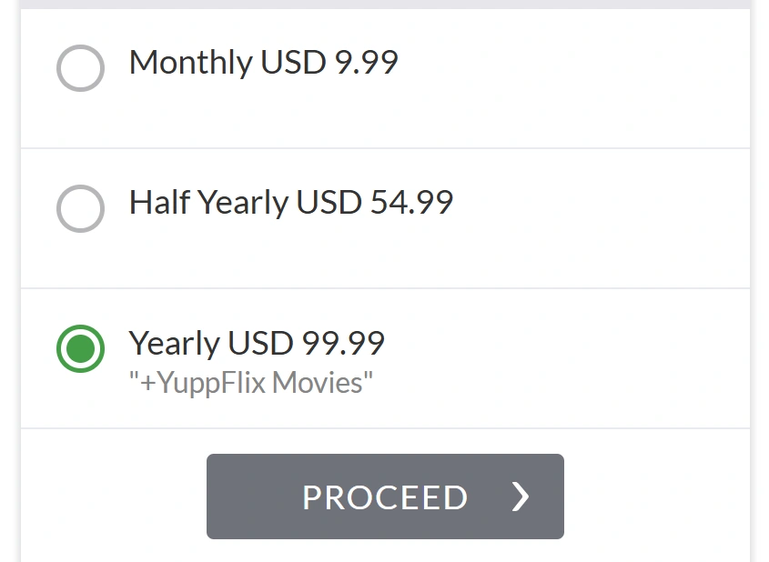Click the "Monthly USD 9.99" label
The height and width of the screenshot is (562, 769).
coord(263,63)
